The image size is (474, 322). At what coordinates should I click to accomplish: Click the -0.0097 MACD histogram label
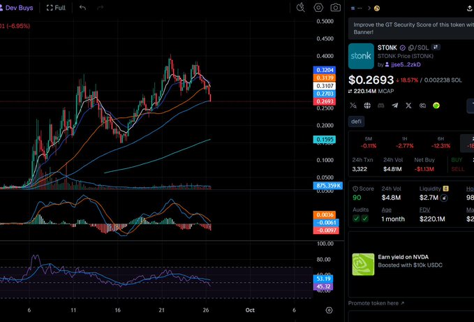coord(326,230)
